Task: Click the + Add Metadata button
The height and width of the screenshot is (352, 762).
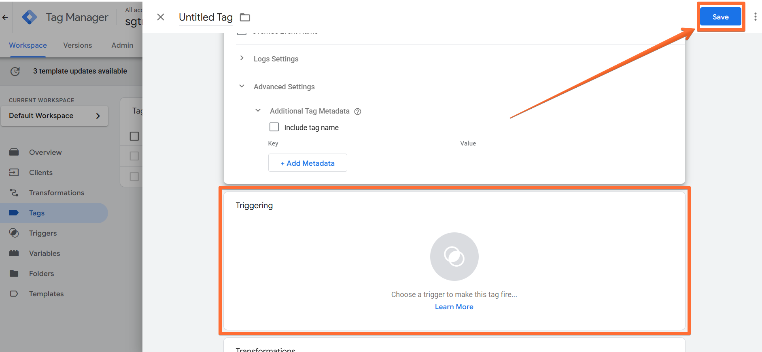Action: 308,163
